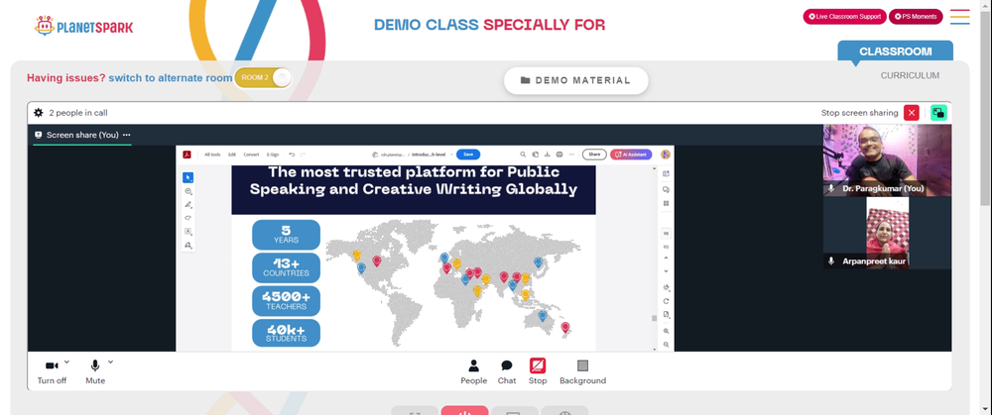
Task: Expand camera options chevron
Action: [67, 362]
